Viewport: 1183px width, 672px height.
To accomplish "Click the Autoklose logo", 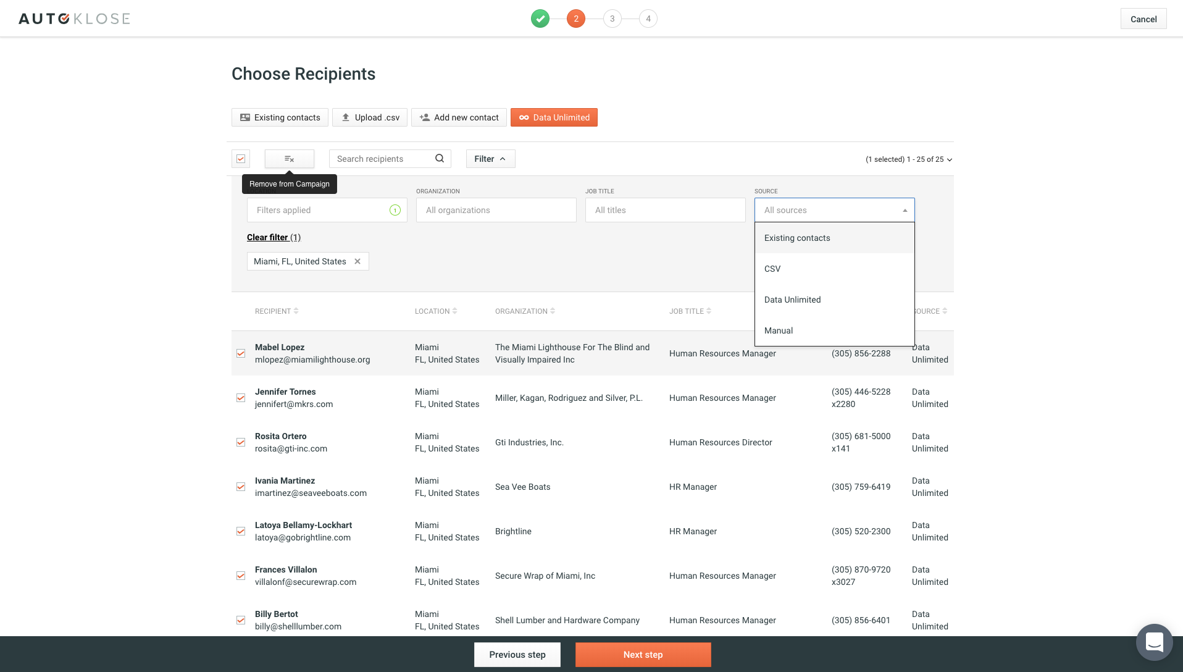I will [74, 19].
